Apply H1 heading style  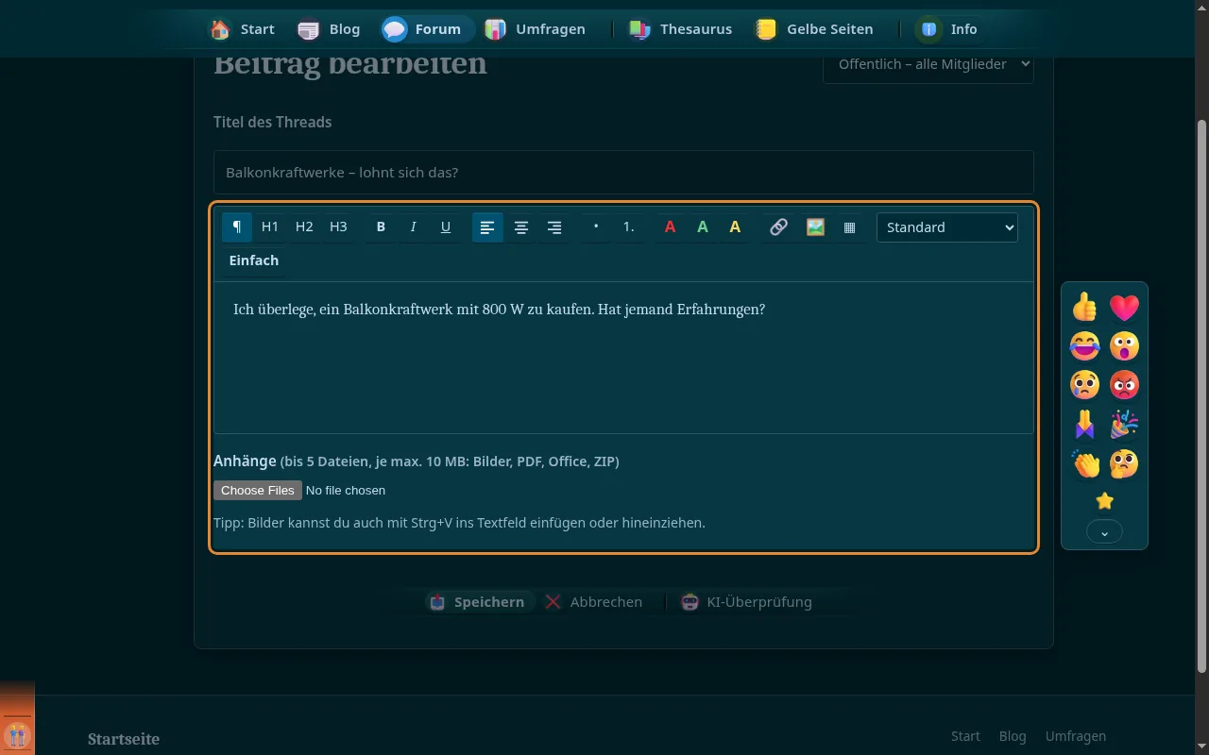270,227
